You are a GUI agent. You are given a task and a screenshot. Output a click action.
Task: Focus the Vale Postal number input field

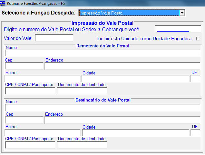(x=178, y=29)
